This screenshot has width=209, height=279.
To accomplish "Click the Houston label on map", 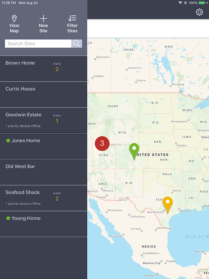I will (x=185, y=211).
